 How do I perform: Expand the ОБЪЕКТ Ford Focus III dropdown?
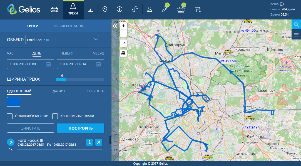96,40
